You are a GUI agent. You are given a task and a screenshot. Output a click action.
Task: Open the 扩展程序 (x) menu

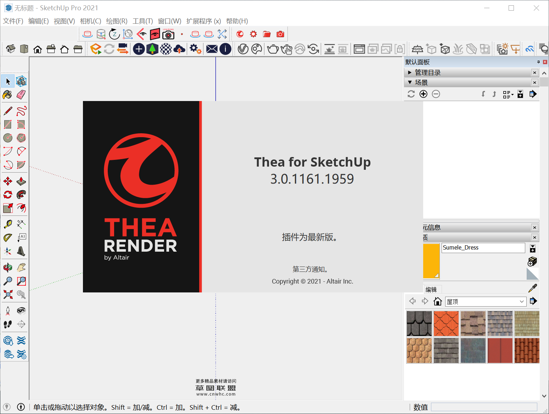click(204, 21)
